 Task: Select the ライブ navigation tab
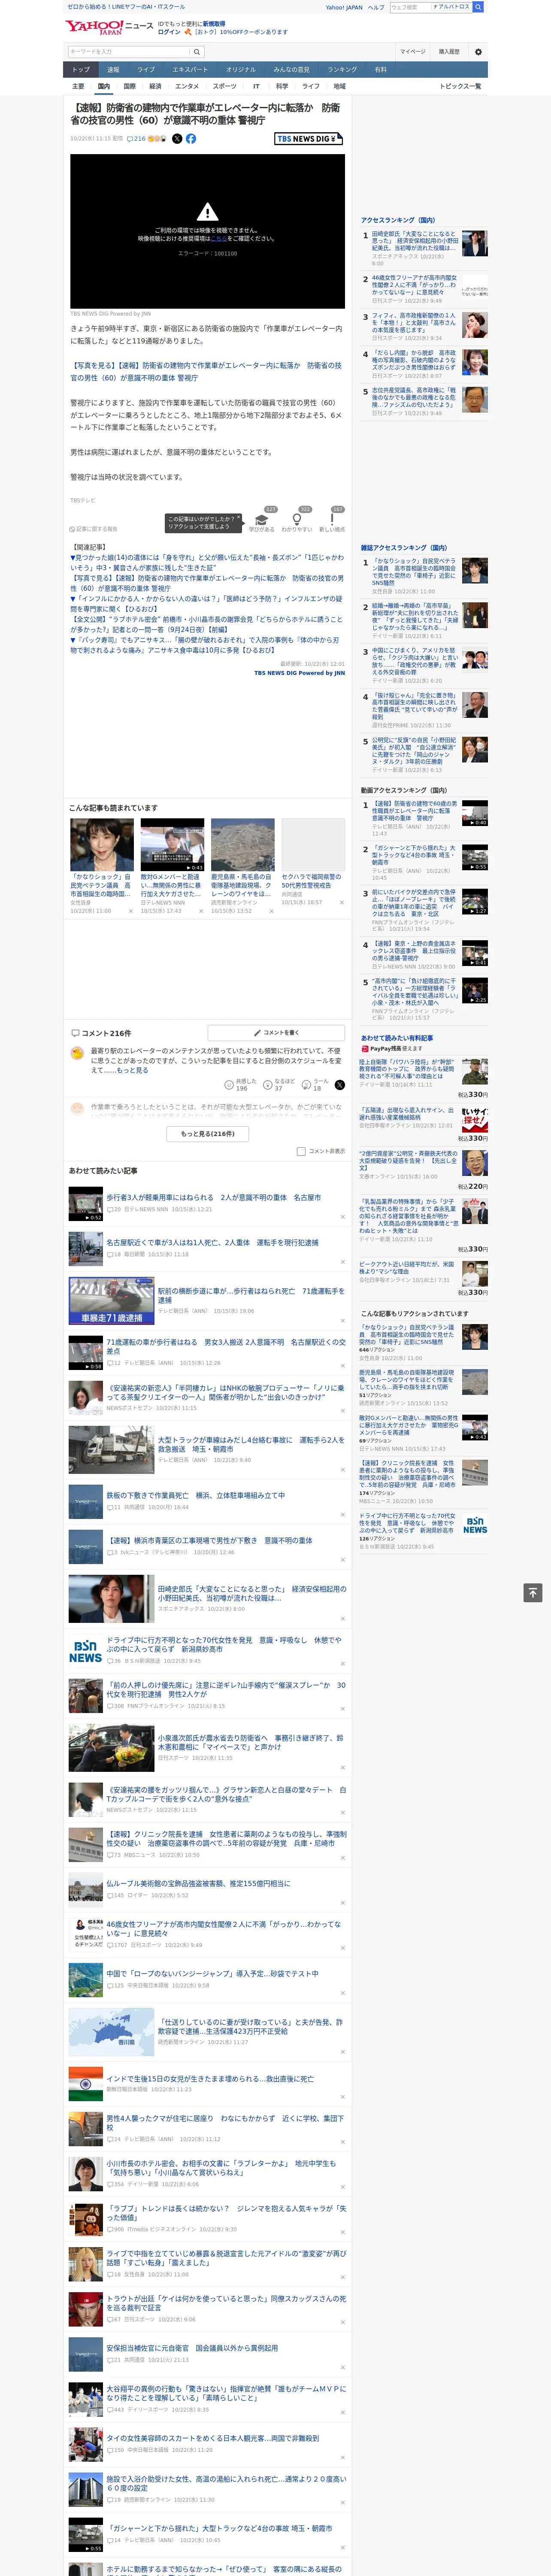(146, 70)
